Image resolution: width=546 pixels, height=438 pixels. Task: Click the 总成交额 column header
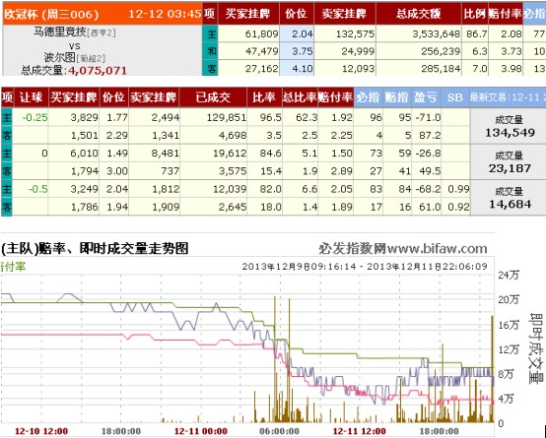(x=419, y=14)
